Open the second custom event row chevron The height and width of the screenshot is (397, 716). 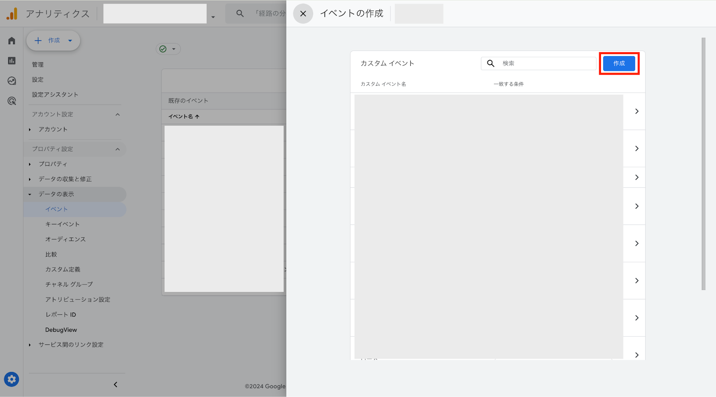pos(637,148)
